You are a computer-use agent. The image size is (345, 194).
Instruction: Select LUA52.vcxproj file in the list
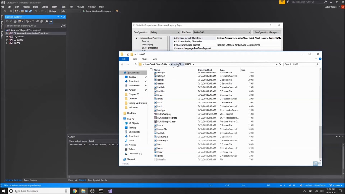coord(164,114)
